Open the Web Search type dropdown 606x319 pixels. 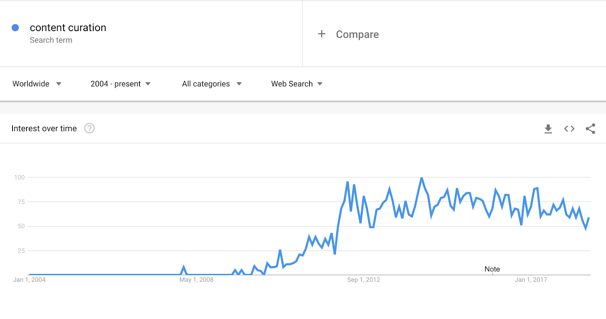pos(297,84)
